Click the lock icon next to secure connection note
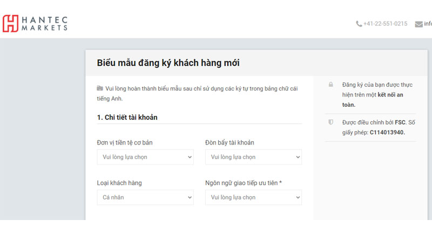Screen dimensions: 432x233 click(x=330, y=85)
